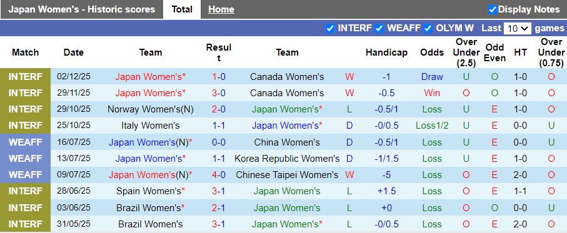The image size is (567, 233).
Task: Select the Total tab
Action: pos(182,9)
